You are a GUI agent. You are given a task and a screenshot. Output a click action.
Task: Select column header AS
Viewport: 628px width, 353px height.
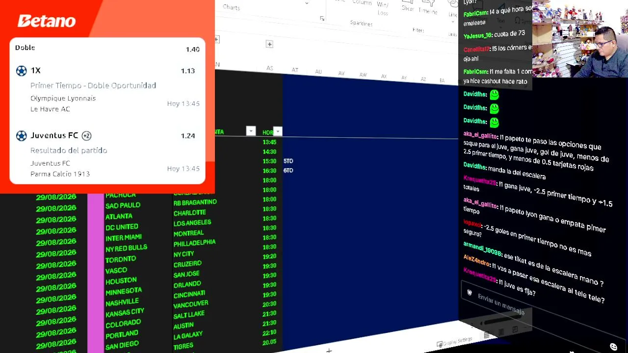[270, 68]
